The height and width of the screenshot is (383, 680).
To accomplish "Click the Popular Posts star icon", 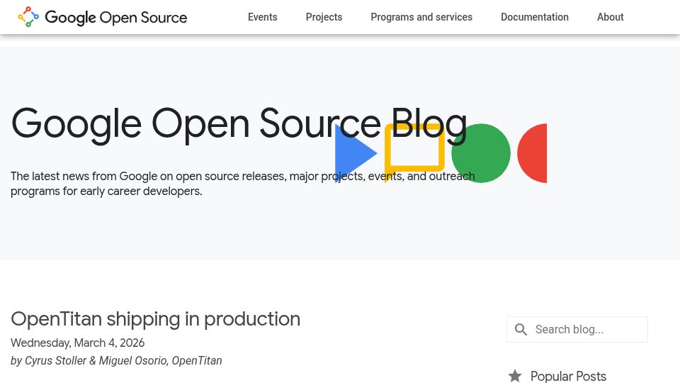I will (515, 376).
